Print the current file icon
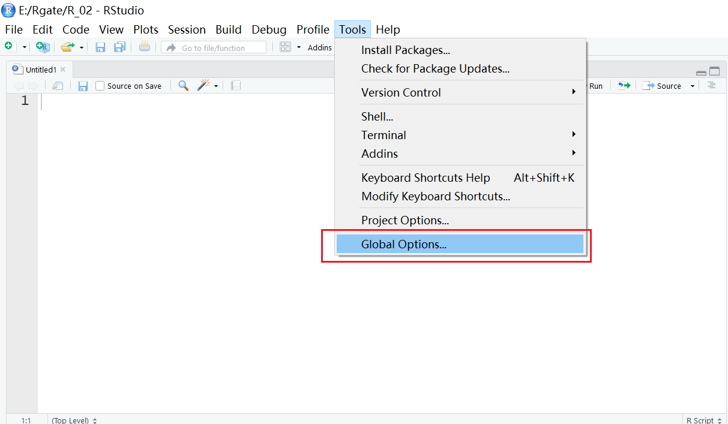This screenshot has width=728, height=424. pyautogui.click(x=145, y=47)
